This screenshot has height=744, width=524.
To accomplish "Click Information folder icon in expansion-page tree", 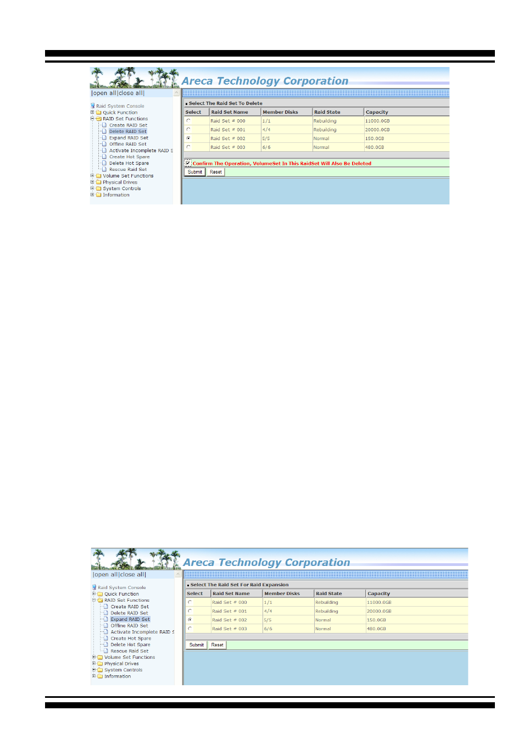I will [101, 676].
